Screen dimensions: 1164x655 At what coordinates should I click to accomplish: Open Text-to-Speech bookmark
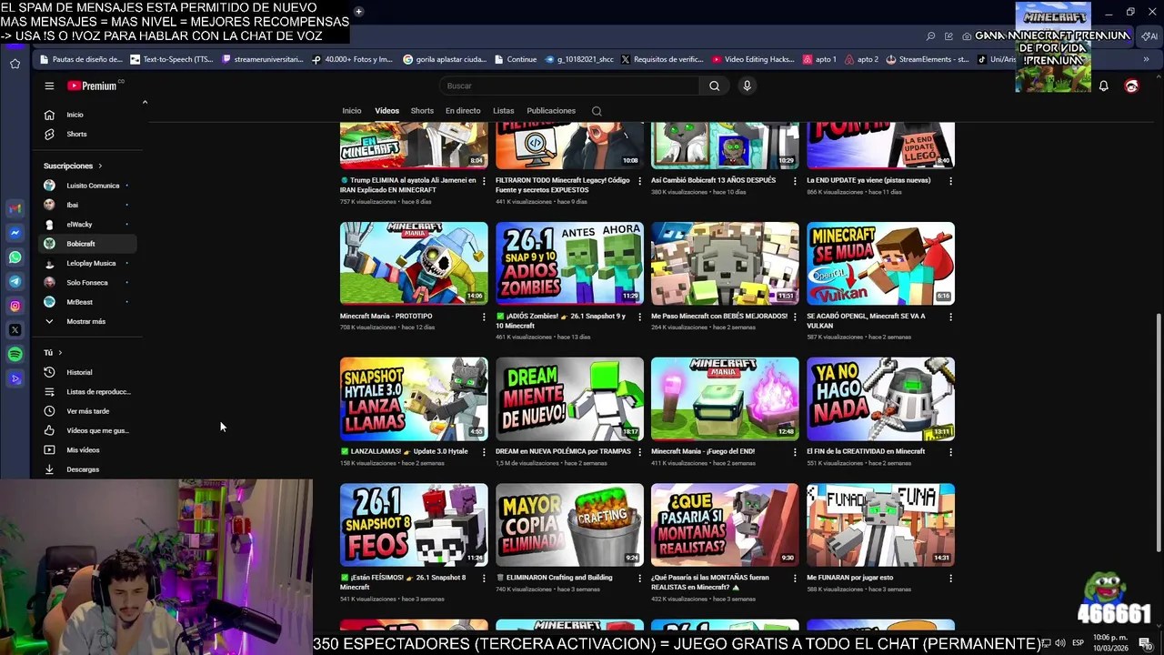point(172,59)
